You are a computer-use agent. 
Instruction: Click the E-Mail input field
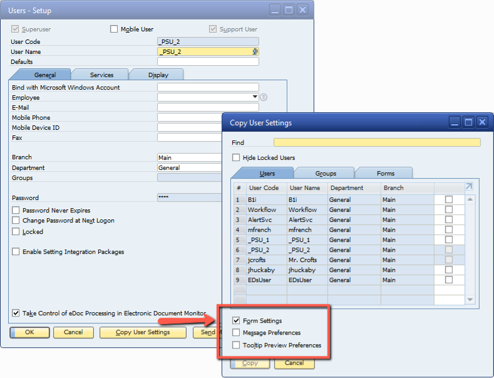[208, 107]
